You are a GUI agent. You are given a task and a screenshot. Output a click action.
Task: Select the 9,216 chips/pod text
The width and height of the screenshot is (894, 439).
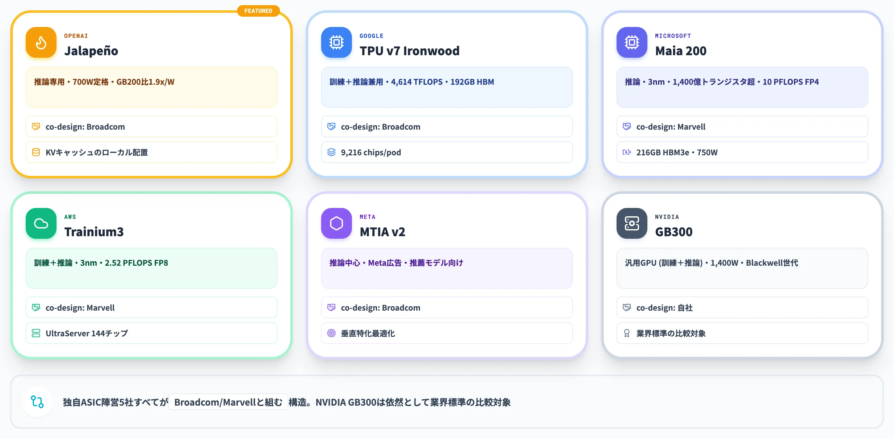point(371,152)
